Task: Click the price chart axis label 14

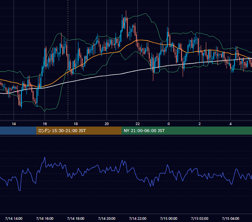Action: [x=14, y=124]
